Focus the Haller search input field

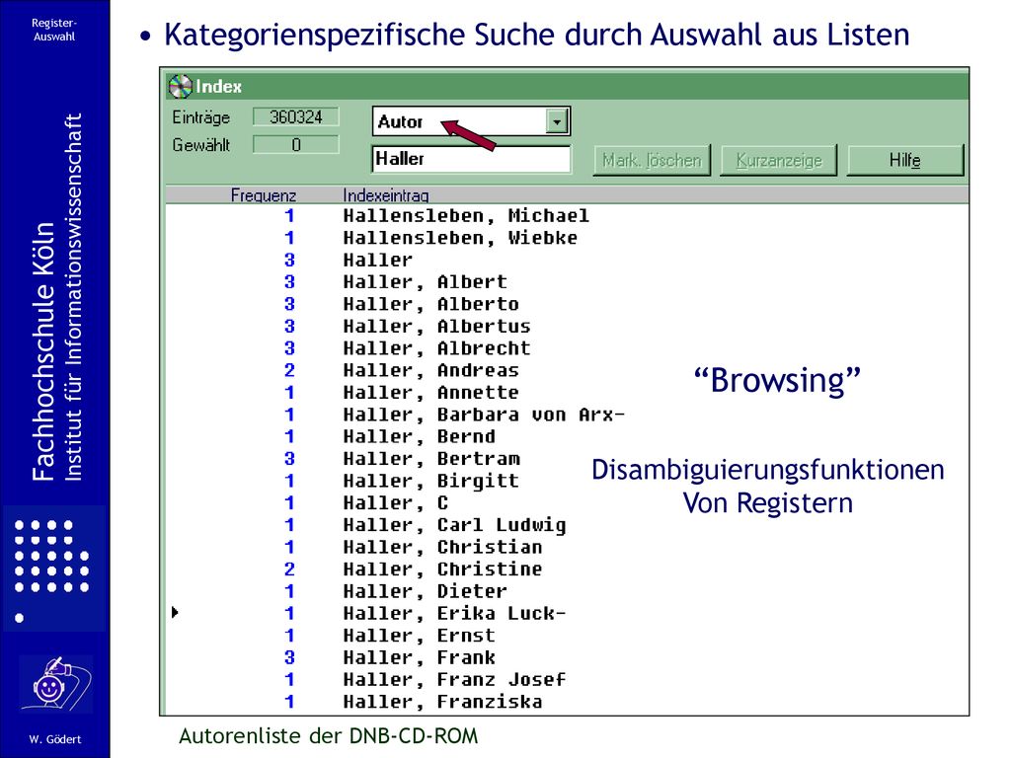471,159
